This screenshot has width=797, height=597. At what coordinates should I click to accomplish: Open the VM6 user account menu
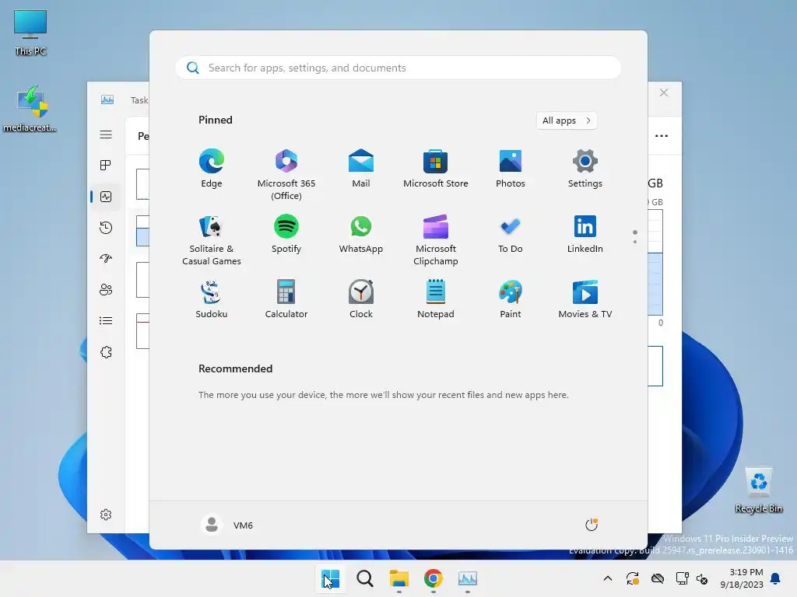point(227,525)
